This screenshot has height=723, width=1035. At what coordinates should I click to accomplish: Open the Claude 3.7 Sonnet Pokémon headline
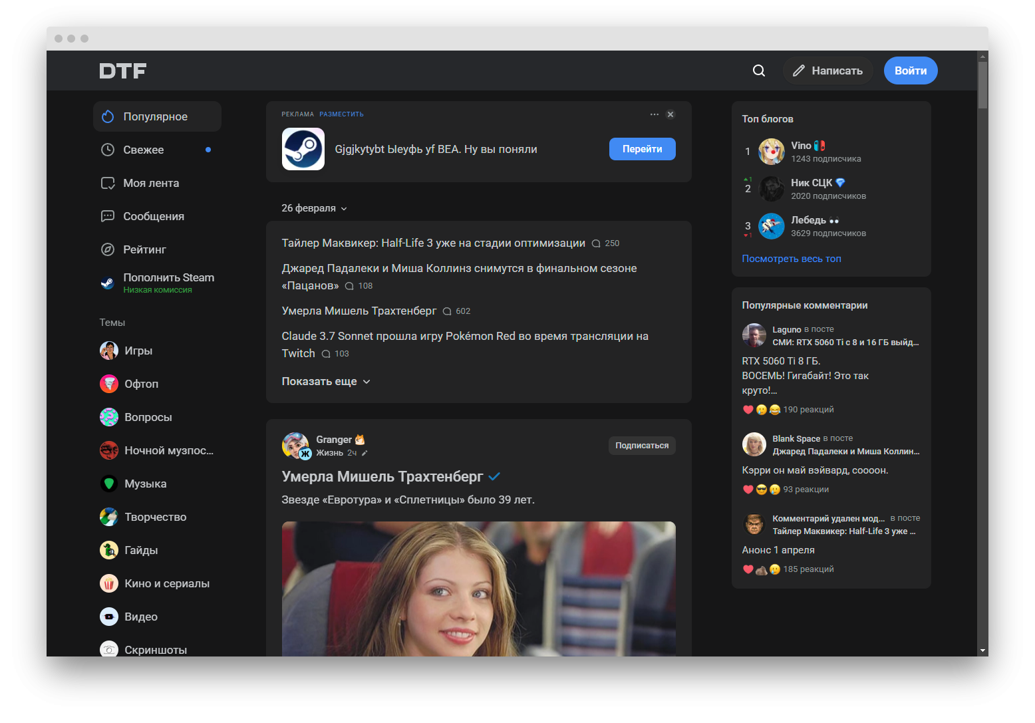click(465, 345)
